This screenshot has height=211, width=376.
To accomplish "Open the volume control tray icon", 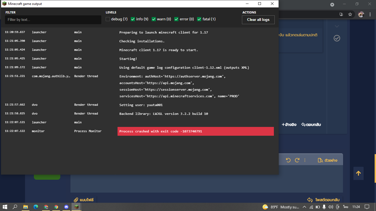I will pyautogui.click(x=331, y=207).
